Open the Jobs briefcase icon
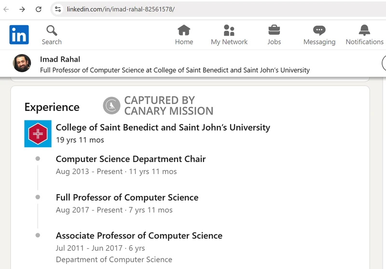Viewport: 386px width, 269px height. pyautogui.click(x=274, y=30)
